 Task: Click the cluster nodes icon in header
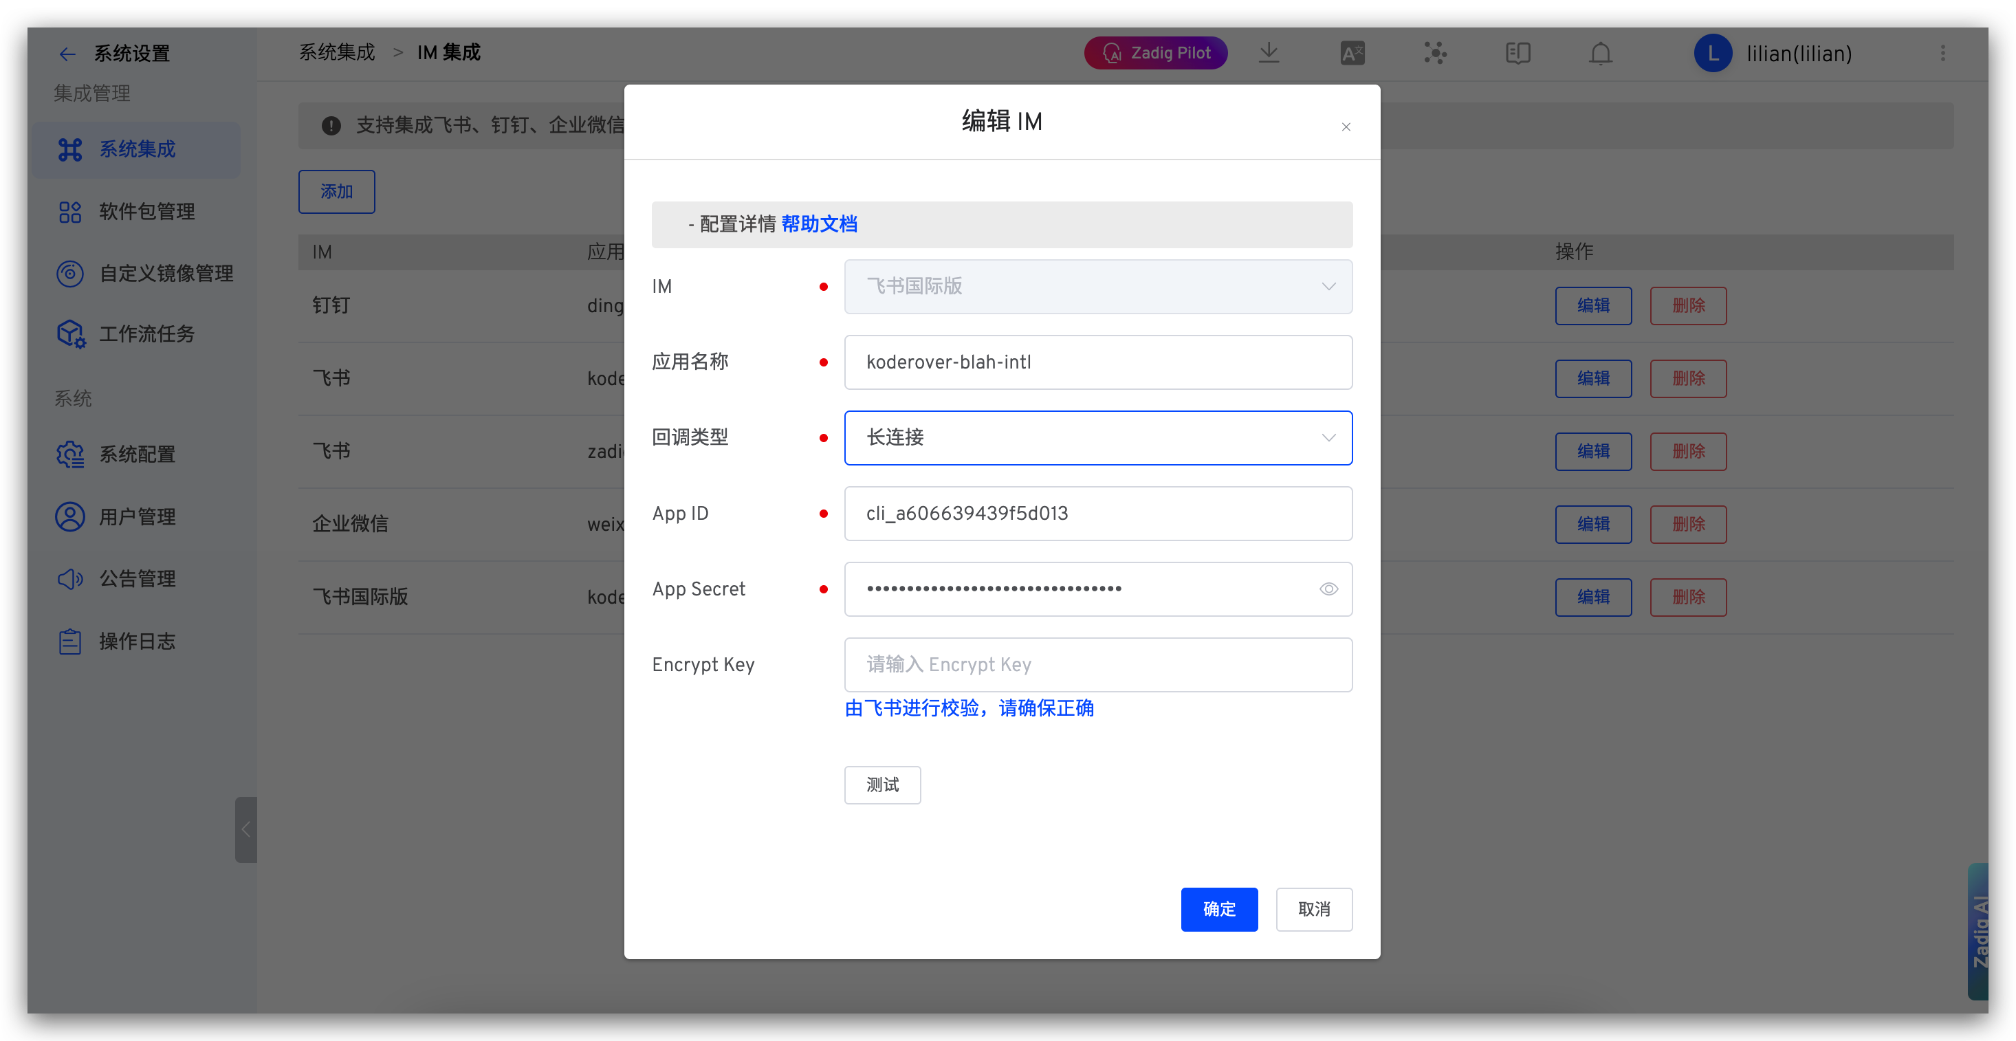coord(1434,53)
